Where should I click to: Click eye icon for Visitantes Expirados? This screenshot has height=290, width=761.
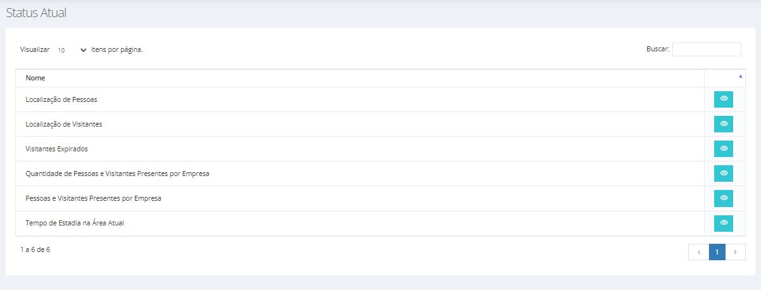coord(724,149)
